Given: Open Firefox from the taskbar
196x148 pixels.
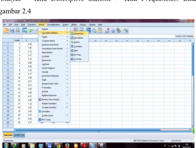Looking at the screenshot, I should pos(67,146).
